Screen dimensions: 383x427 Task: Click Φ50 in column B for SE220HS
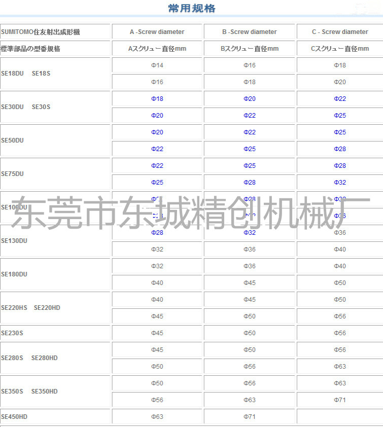click(250, 316)
